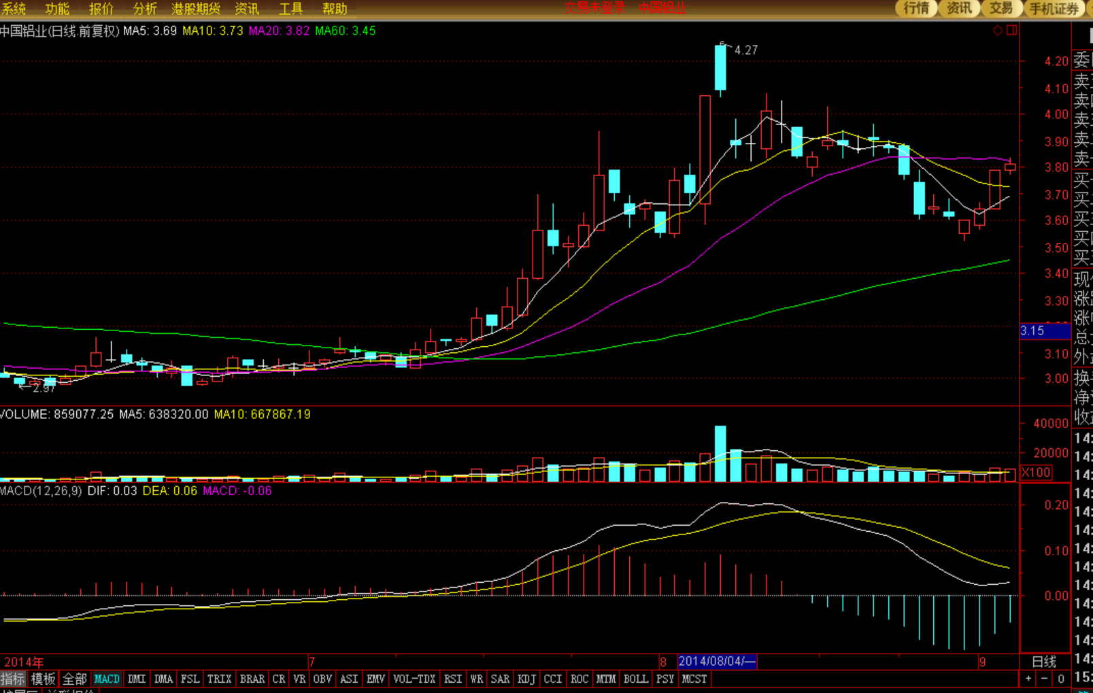Switch to VOL-TDX indicator
Screen dimensions: 1093x693
(414, 679)
